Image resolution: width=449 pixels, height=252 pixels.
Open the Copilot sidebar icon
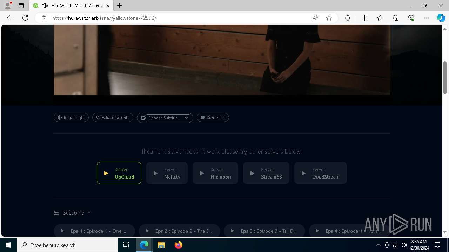(x=441, y=18)
